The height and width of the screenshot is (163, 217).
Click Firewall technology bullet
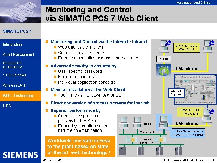[76, 77]
